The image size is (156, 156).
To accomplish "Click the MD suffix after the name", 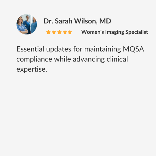I will click(105, 21).
